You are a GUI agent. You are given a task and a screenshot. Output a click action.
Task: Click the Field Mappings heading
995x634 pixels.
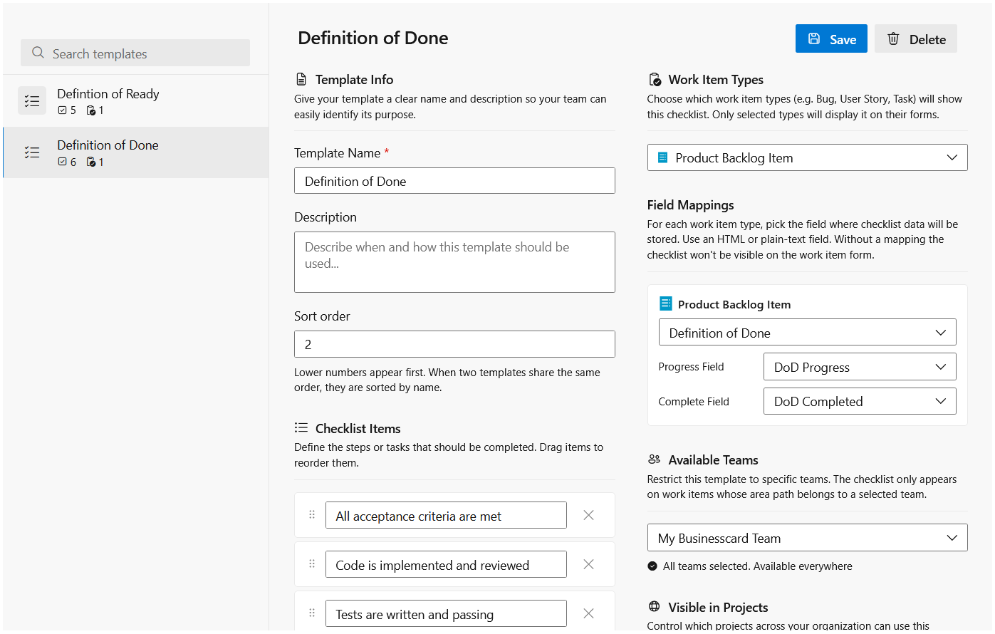click(x=690, y=204)
